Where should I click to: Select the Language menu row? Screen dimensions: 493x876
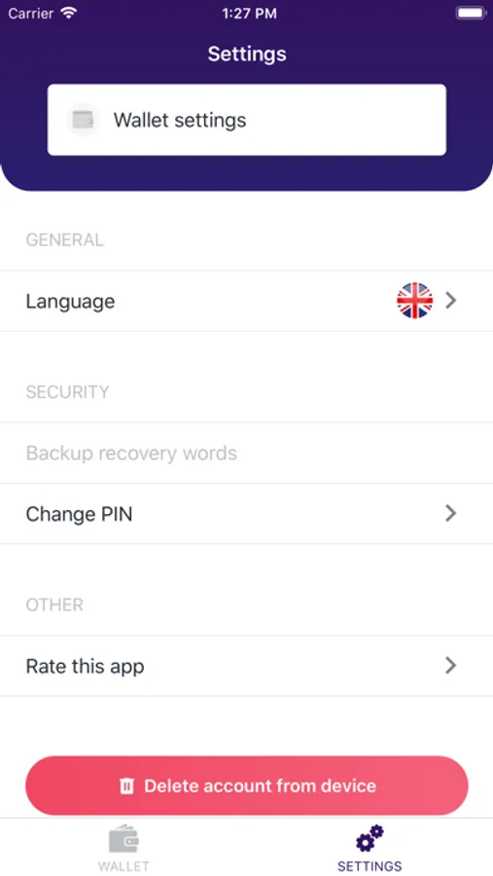[x=246, y=301]
